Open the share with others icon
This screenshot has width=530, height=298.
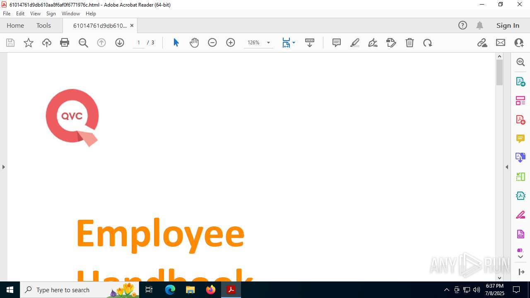pos(519,43)
